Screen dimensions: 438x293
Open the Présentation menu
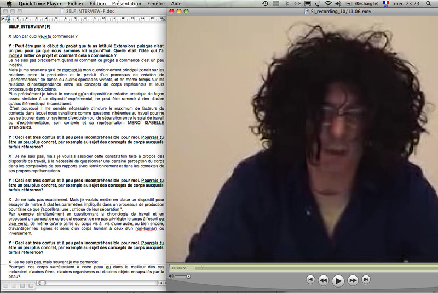coord(130,3)
